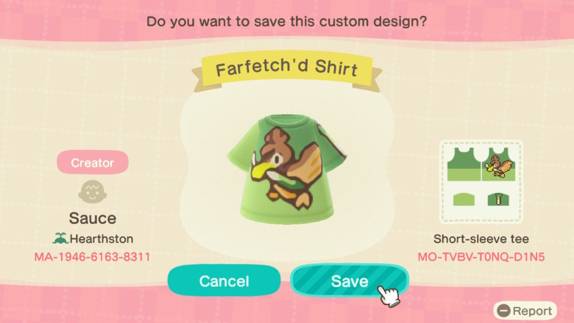The image size is (574, 323).
Task: Click the creator name Sauce
Action: tap(92, 218)
